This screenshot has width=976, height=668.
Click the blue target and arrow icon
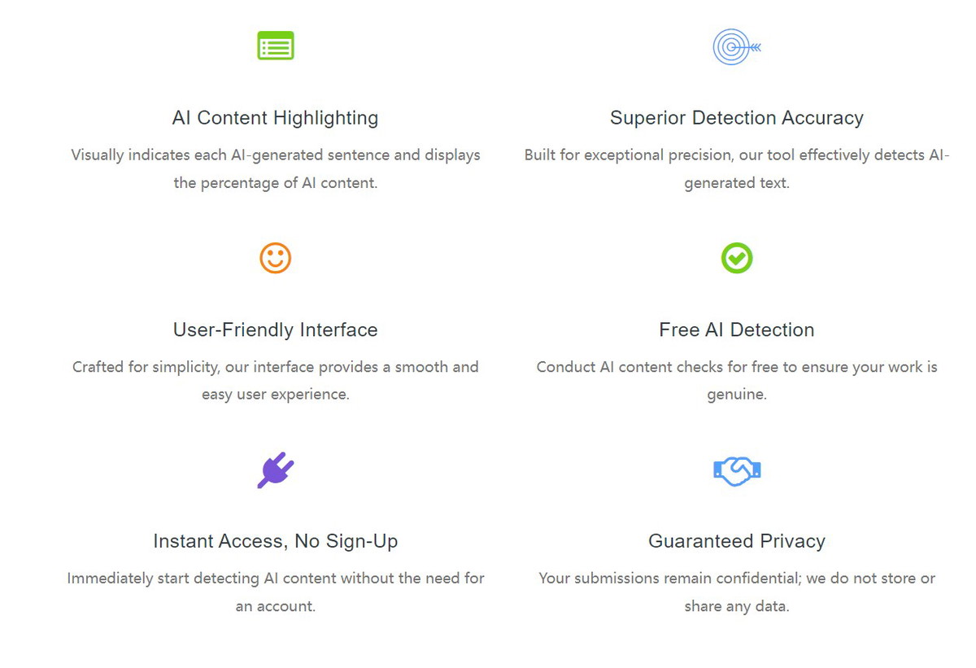(x=737, y=46)
